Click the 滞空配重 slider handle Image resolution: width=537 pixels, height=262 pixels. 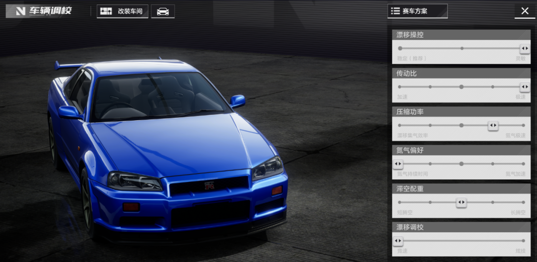[461, 202]
